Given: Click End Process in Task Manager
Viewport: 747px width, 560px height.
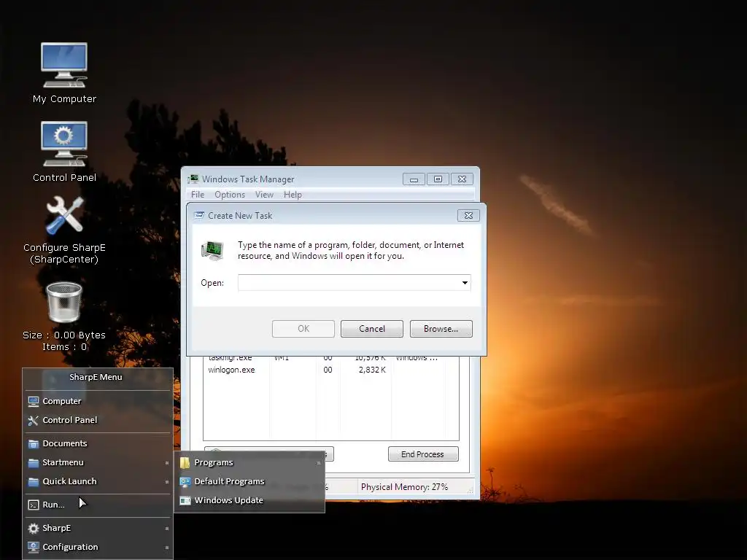Looking at the screenshot, I should (x=423, y=454).
